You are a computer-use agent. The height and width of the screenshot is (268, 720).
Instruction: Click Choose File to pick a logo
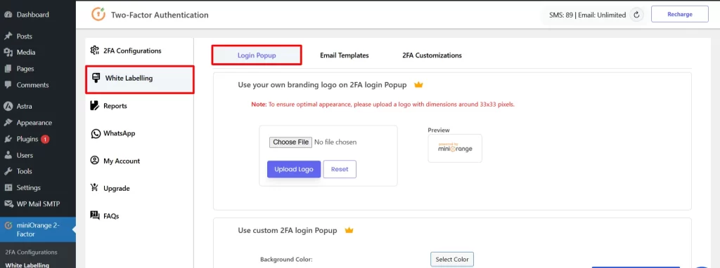point(290,142)
